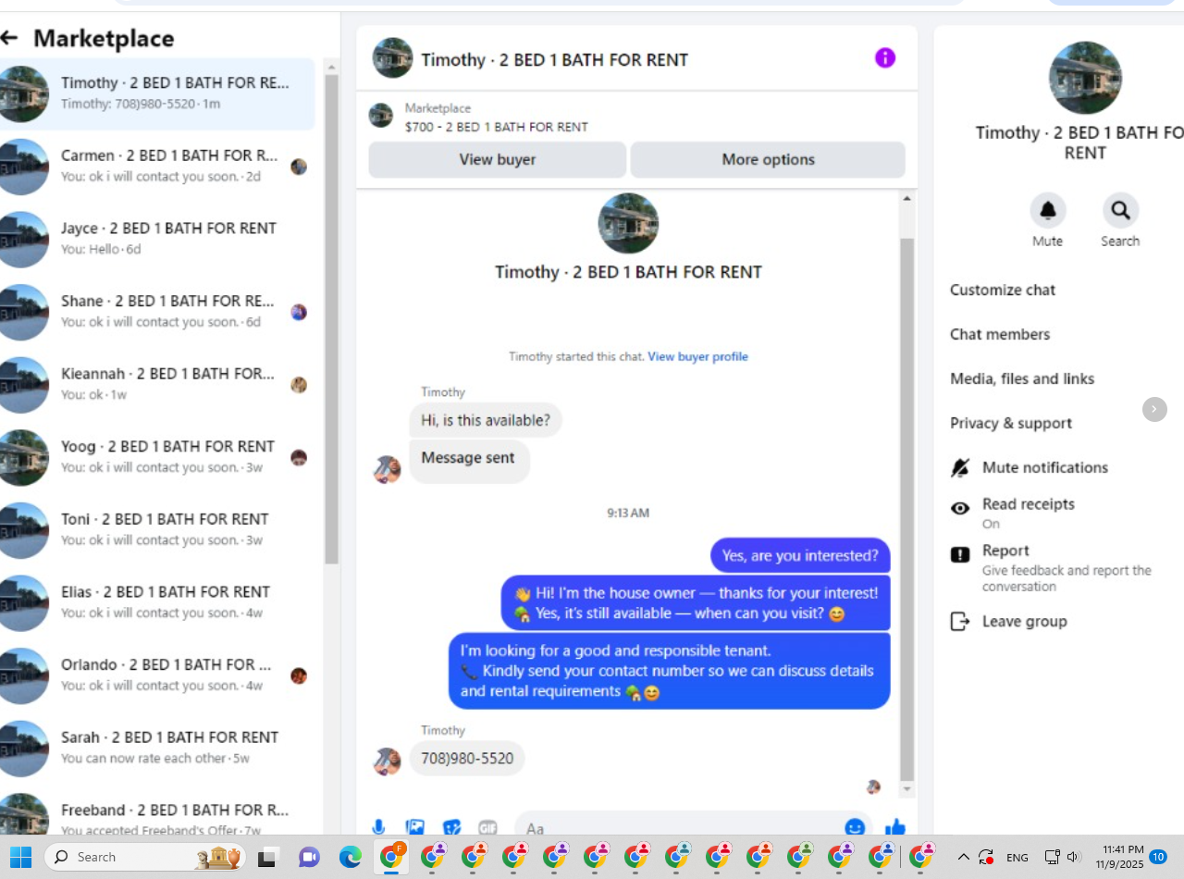Open Microsoft Edge from the taskbar
1184x879 pixels.
[350, 857]
